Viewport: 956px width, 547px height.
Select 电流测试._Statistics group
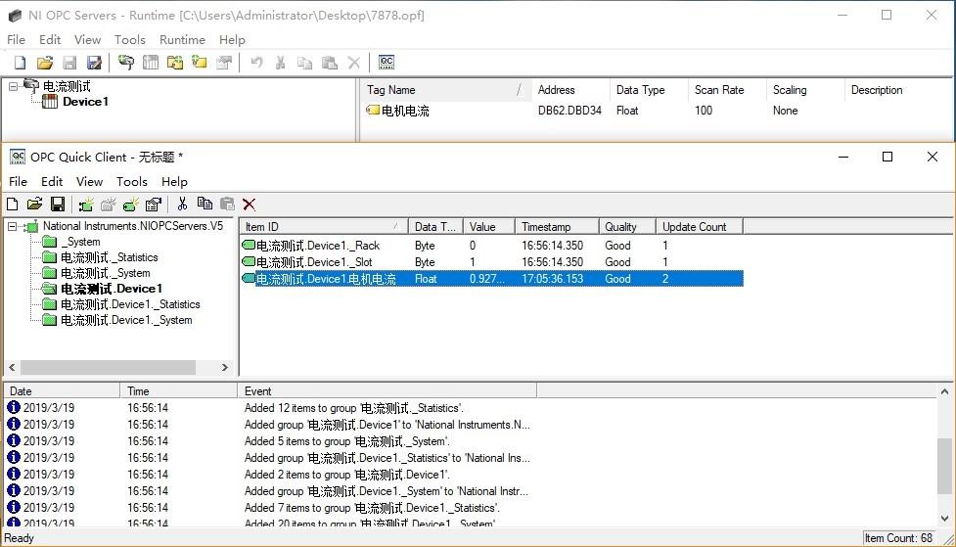click(x=110, y=257)
